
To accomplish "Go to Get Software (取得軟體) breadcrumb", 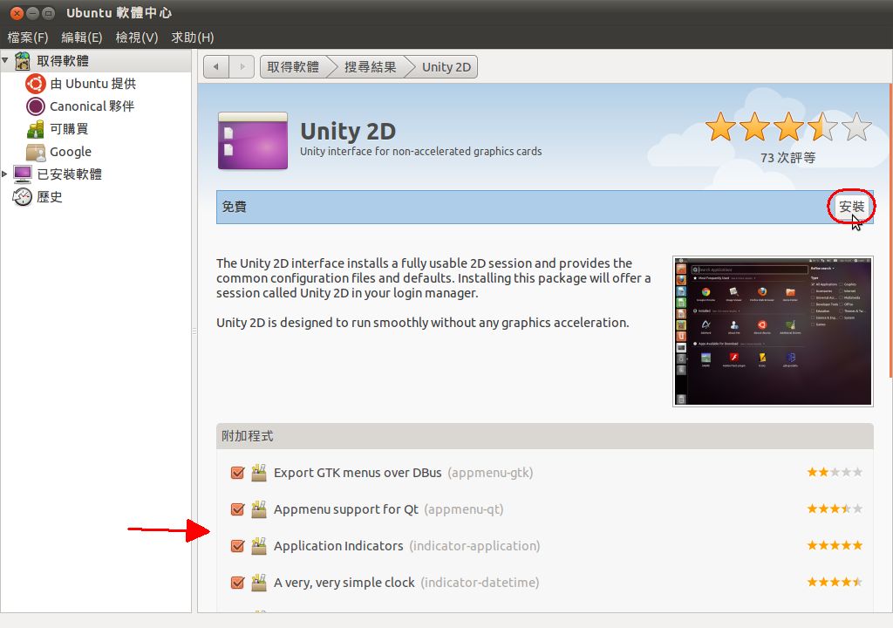I will point(293,66).
